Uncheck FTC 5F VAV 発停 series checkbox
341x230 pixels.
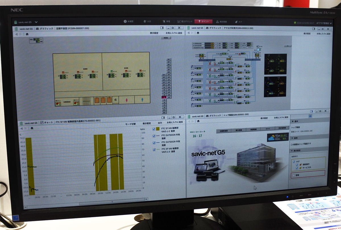point(154,130)
